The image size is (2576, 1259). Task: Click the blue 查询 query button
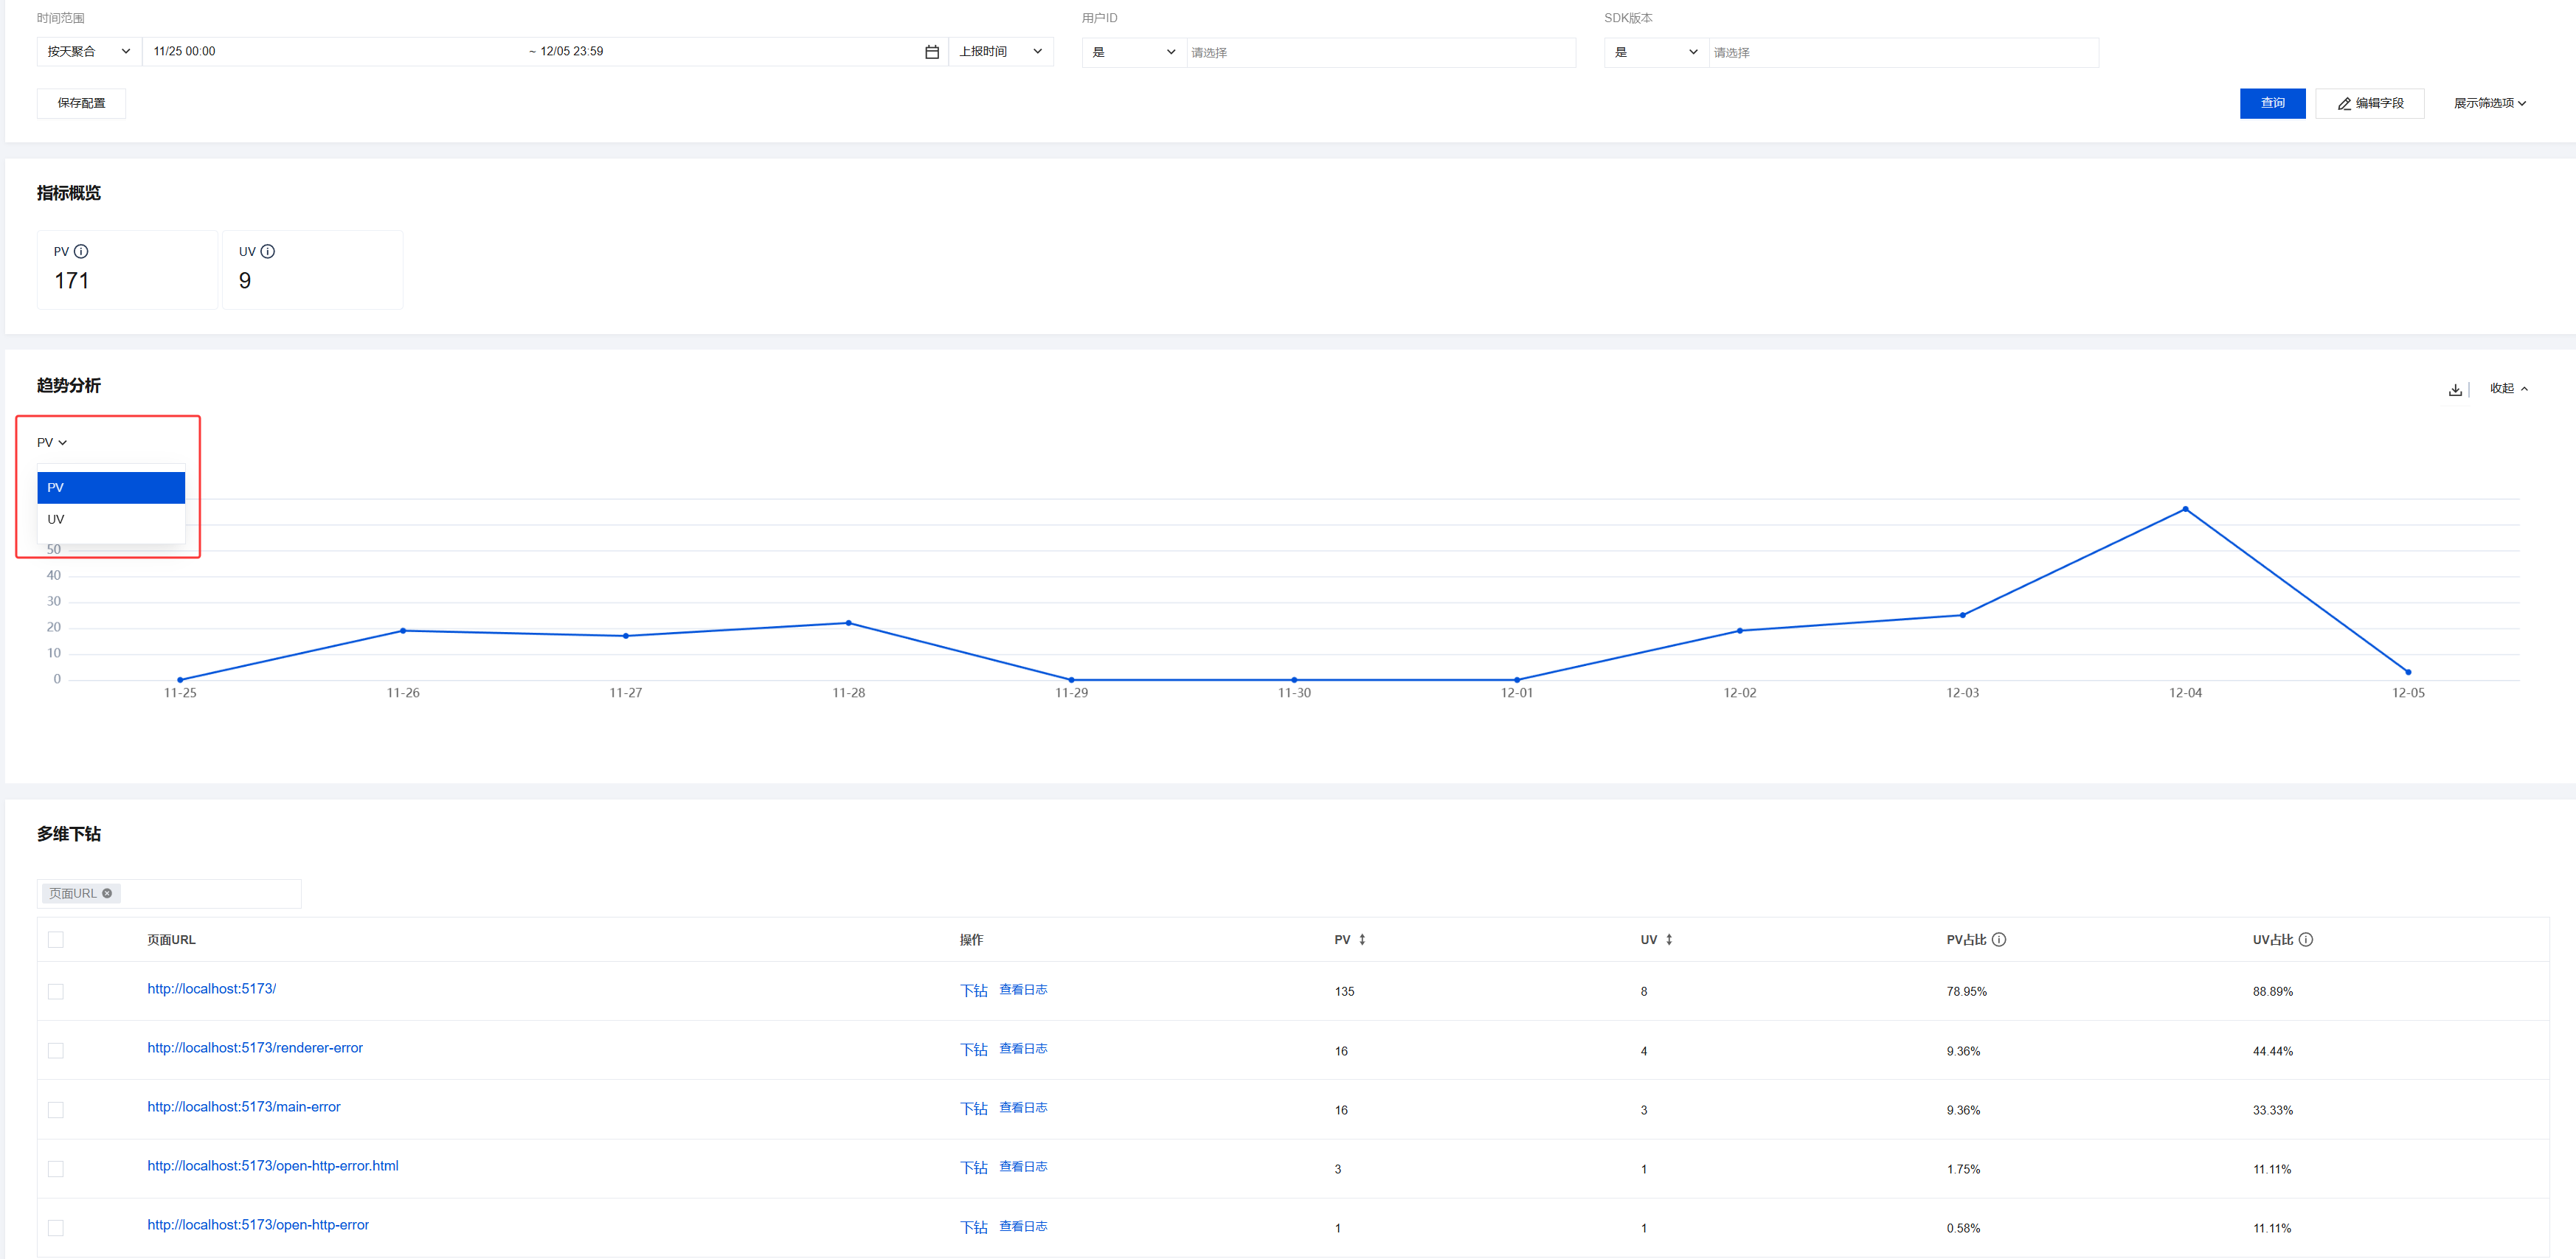2271,103
